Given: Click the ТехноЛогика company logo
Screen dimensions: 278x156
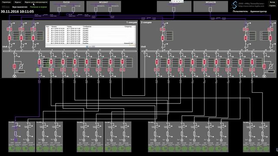Looking at the screenshot, I should click(x=235, y=5).
